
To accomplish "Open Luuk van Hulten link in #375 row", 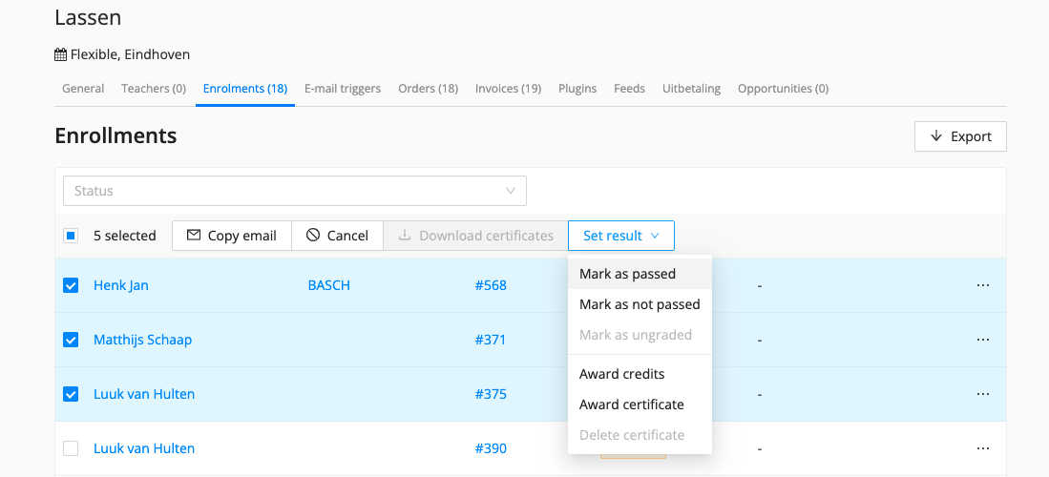I will coord(144,394).
